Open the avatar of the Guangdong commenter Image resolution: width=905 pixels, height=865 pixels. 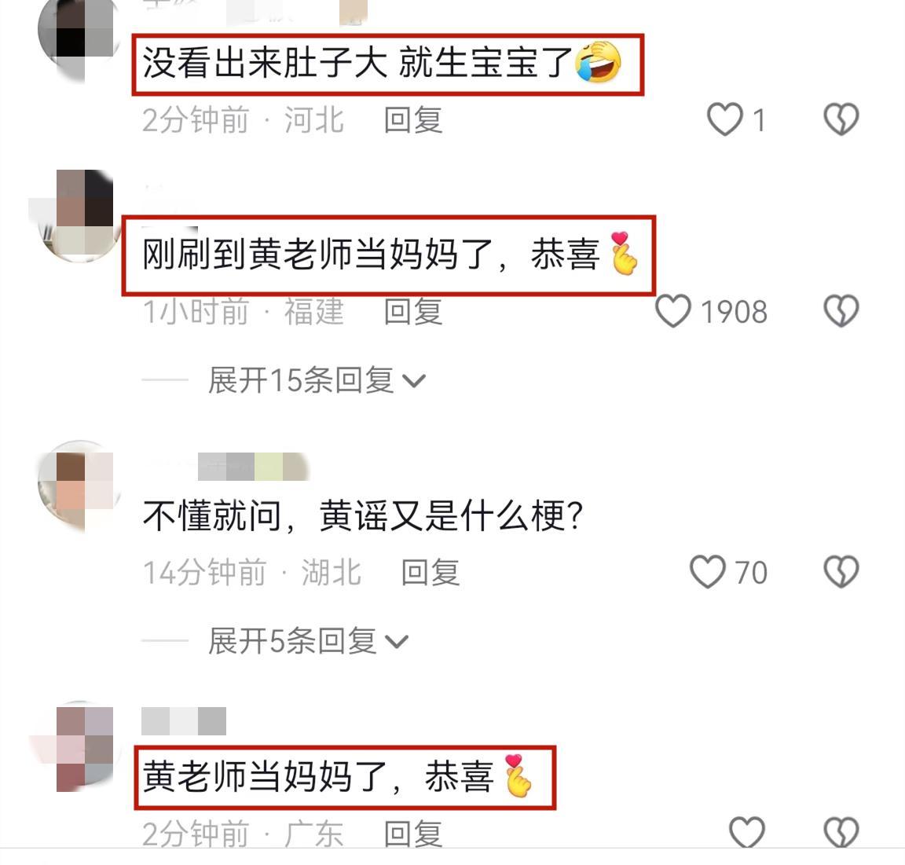[x=78, y=747]
